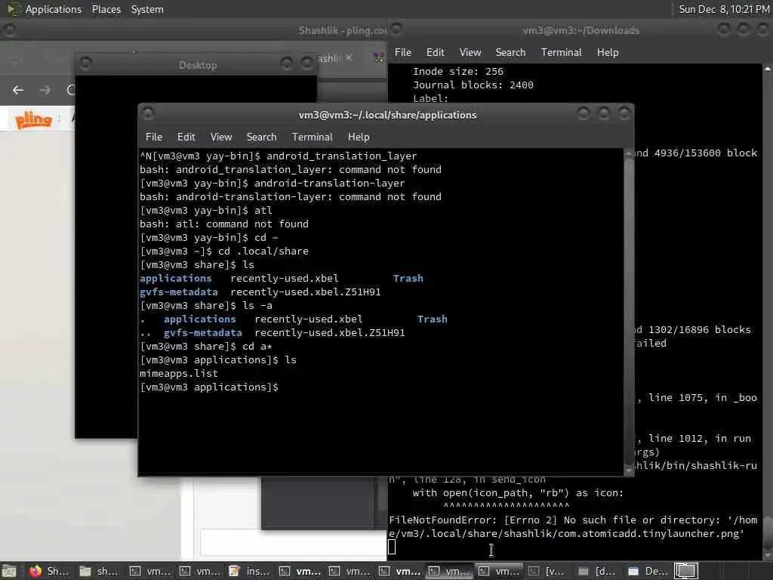773x580 pixels.
Task: Click the pling logo
Action: [33, 119]
